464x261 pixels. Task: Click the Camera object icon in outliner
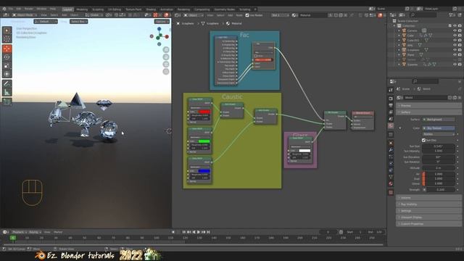coord(404,30)
